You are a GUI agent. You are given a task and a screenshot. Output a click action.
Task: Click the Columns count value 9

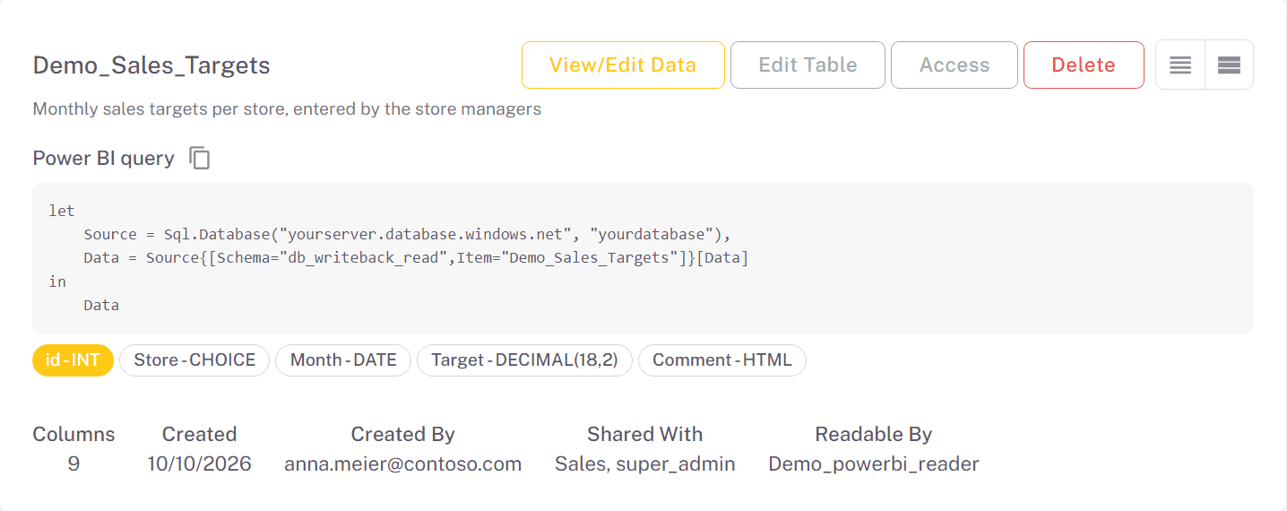coord(73,464)
